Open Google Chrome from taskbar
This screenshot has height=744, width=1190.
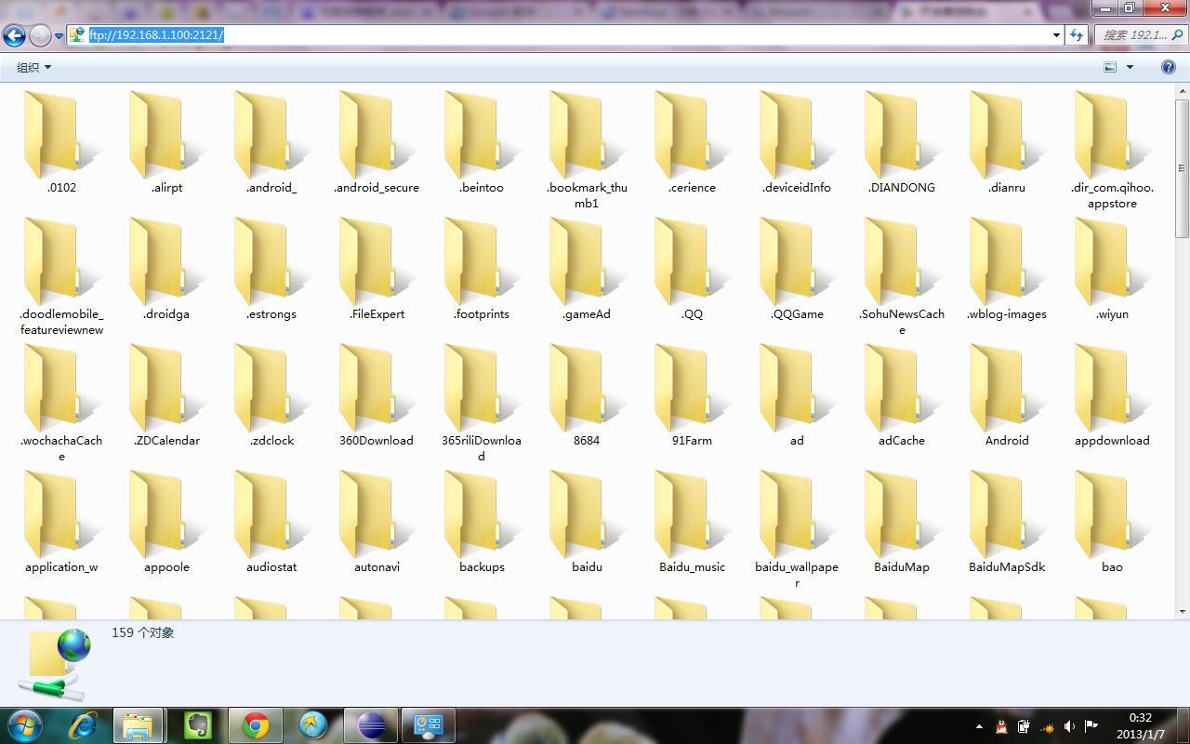pyautogui.click(x=256, y=725)
